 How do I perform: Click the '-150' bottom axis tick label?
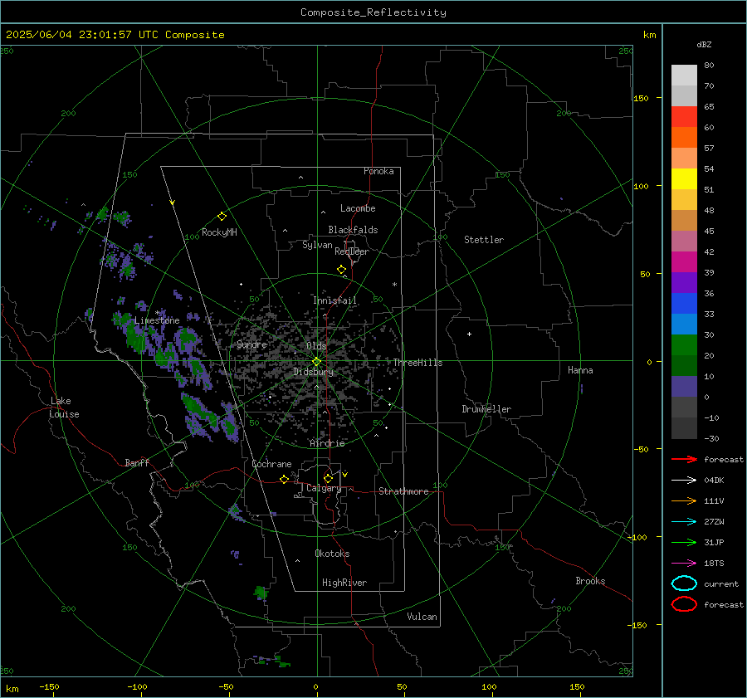(x=49, y=686)
